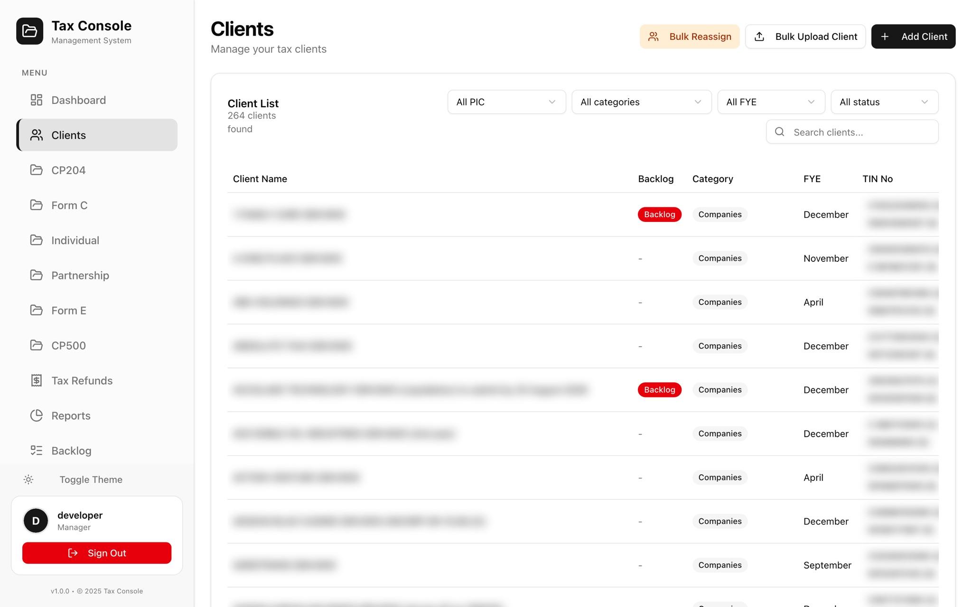Open the All PIC dropdown
Screen dimensions: 972x607
coord(506,102)
